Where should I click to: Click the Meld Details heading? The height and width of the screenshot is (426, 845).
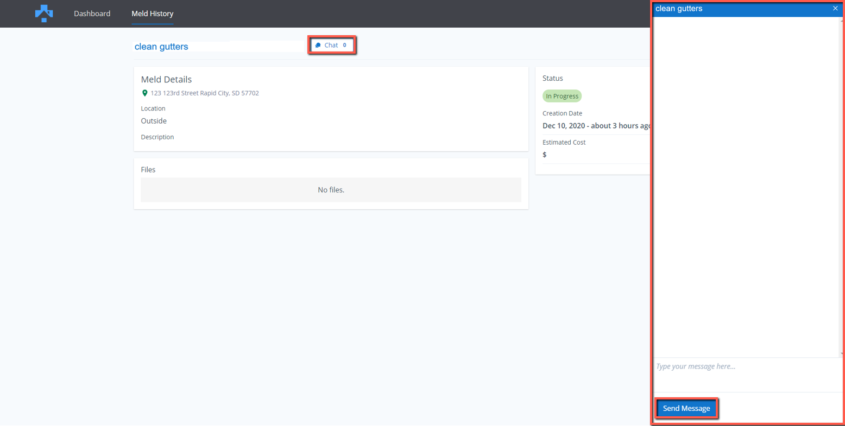[166, 80]
